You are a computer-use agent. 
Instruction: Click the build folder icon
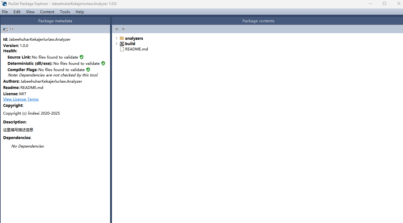(x=122, y=44)
